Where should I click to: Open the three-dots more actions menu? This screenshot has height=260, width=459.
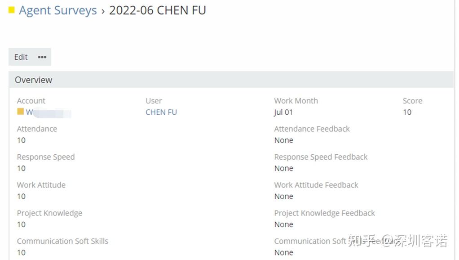pos(42,57)
